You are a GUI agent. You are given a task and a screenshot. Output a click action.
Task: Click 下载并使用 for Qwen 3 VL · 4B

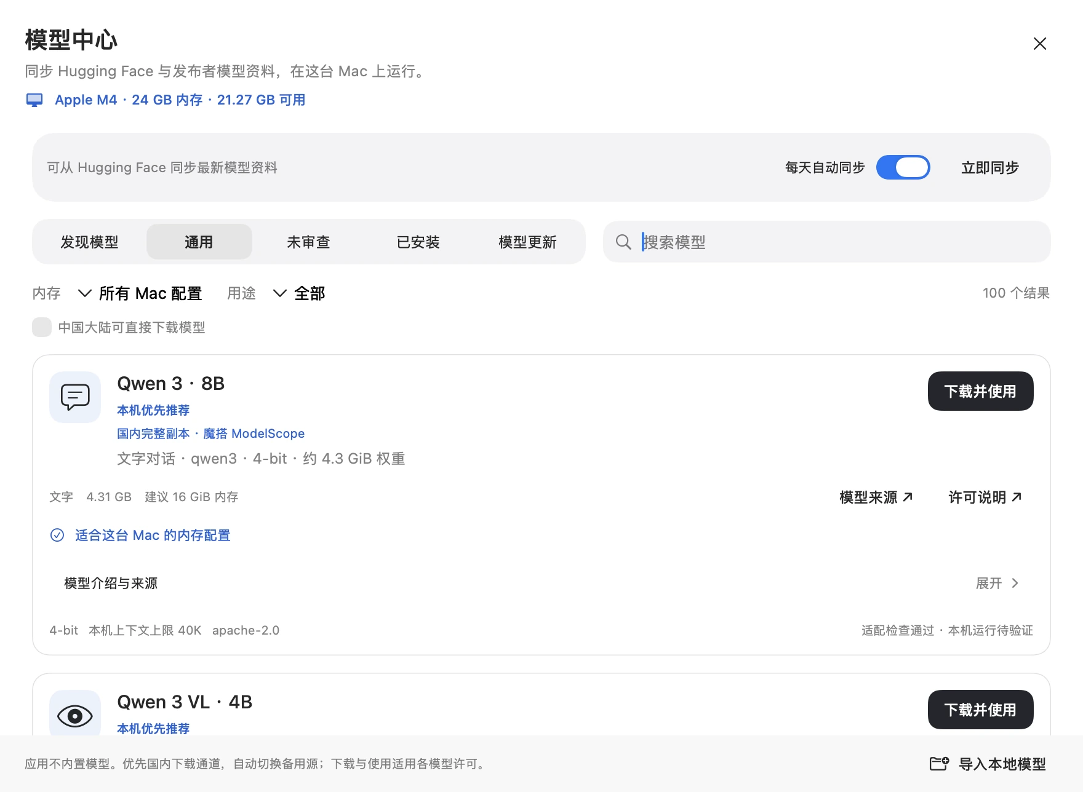click(x=980, y=710)
